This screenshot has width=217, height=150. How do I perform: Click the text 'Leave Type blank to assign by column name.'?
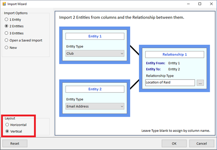(x=176, y=130)
